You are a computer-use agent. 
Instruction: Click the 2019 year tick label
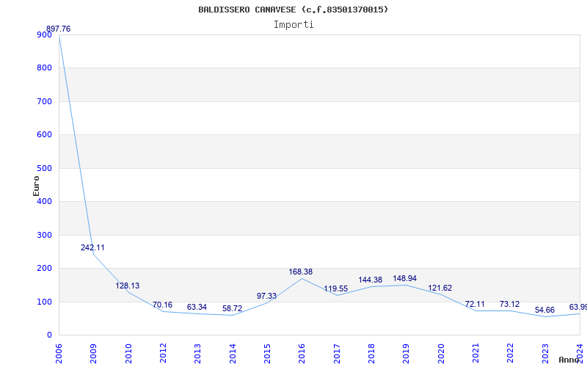[x=406, y=353]
